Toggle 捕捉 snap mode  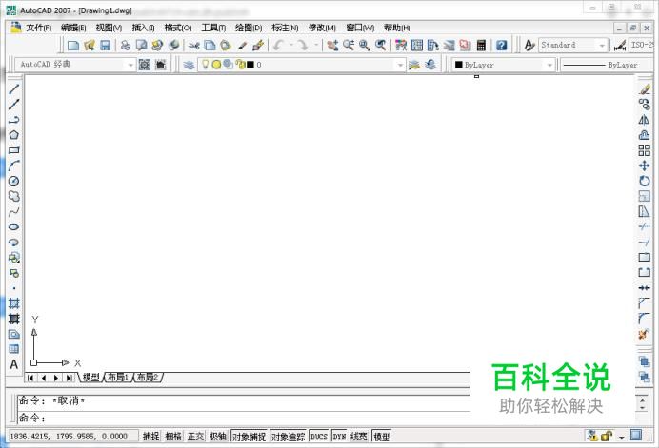150,437
